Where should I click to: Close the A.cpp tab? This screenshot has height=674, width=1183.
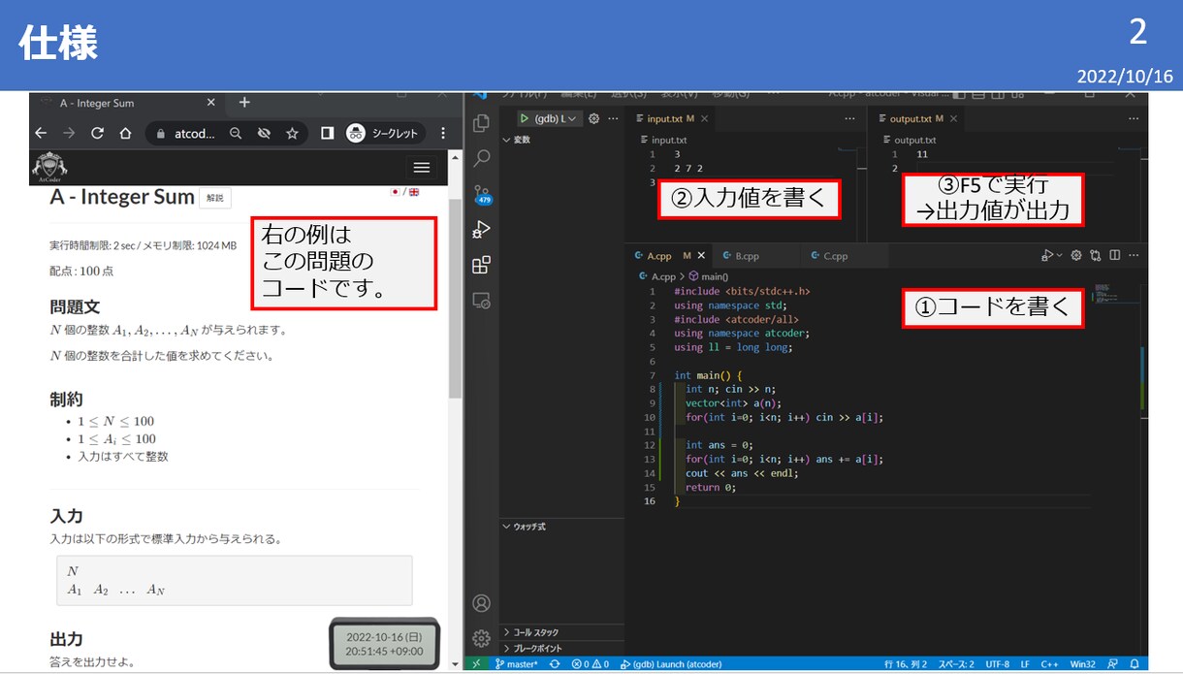point(701,256)
